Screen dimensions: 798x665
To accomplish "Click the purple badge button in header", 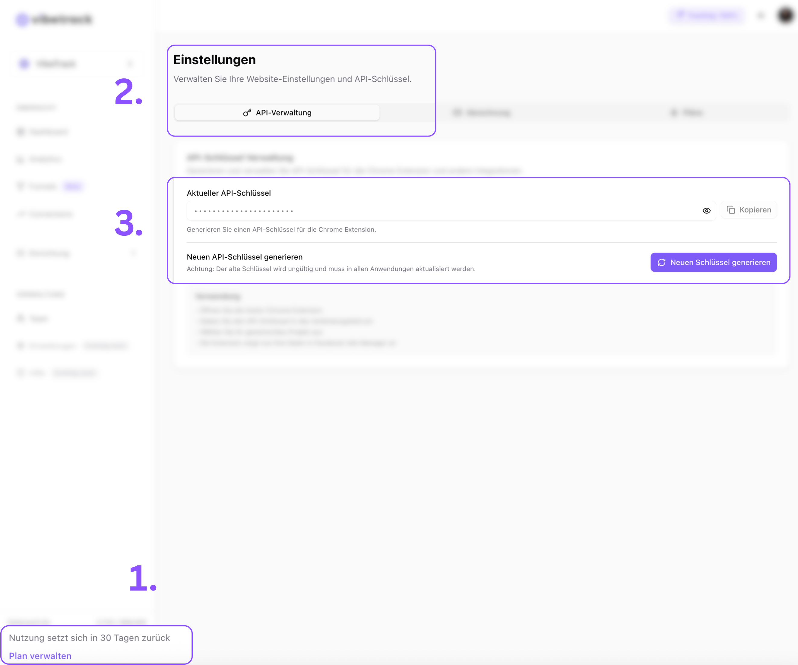I will tap(707, 16).
